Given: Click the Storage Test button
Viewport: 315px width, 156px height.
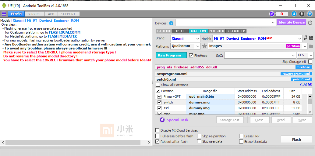Looking at the screenshot, I should pos(230,120).
